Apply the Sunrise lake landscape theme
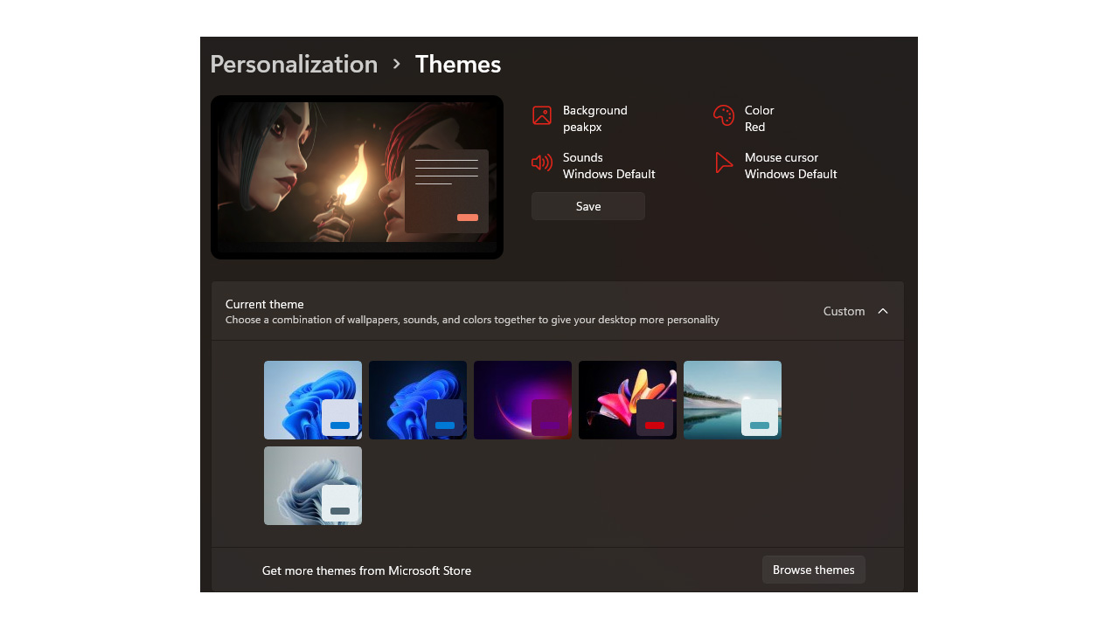 click(x=733, y=400)
